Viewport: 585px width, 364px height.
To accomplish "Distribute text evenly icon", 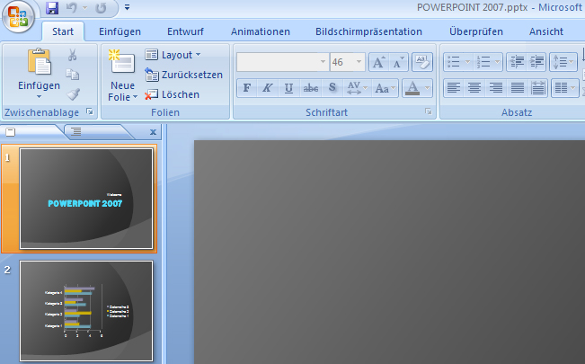I will pos(537,88).
